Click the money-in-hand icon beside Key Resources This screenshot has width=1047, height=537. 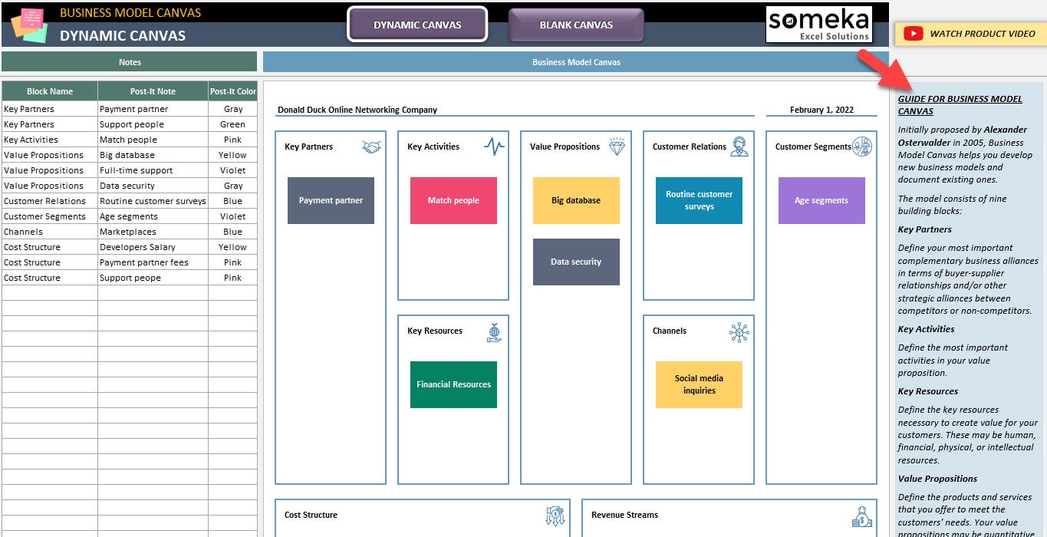click(x=495, y=331)
